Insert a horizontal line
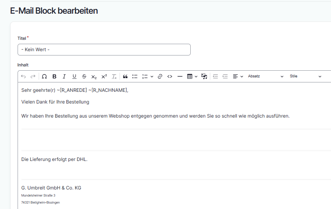The width and height of the screenshot is (331, 209). [180, 77]
